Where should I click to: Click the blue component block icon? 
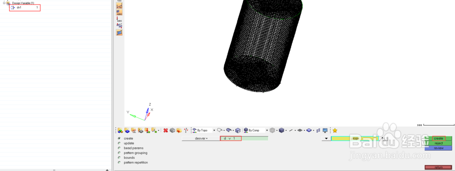click(x=127, y=131)
